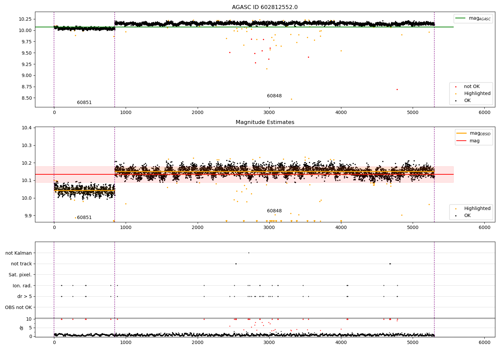Click the 'Sat. pixel.' row label
The height and width of the screenshot is (350, 500).
[20, 275]
